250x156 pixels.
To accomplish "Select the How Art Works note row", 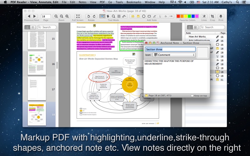I will 206,37.
